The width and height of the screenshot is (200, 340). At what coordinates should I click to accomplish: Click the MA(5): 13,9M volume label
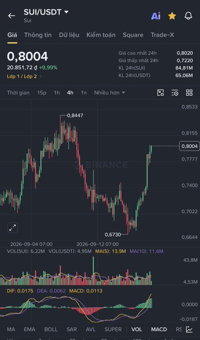coord(110,251)
